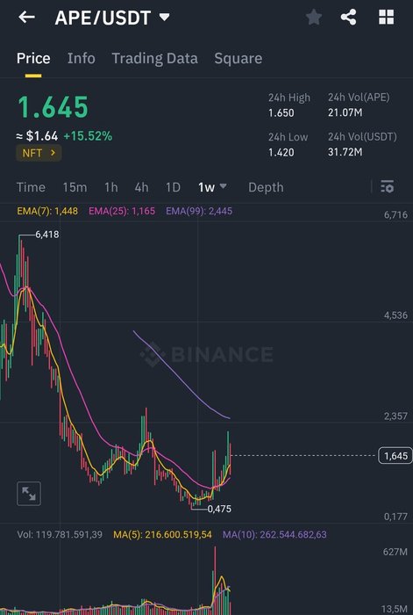Open chart indicator settings icon
The image size is (413, 615).
pos(388,186)
